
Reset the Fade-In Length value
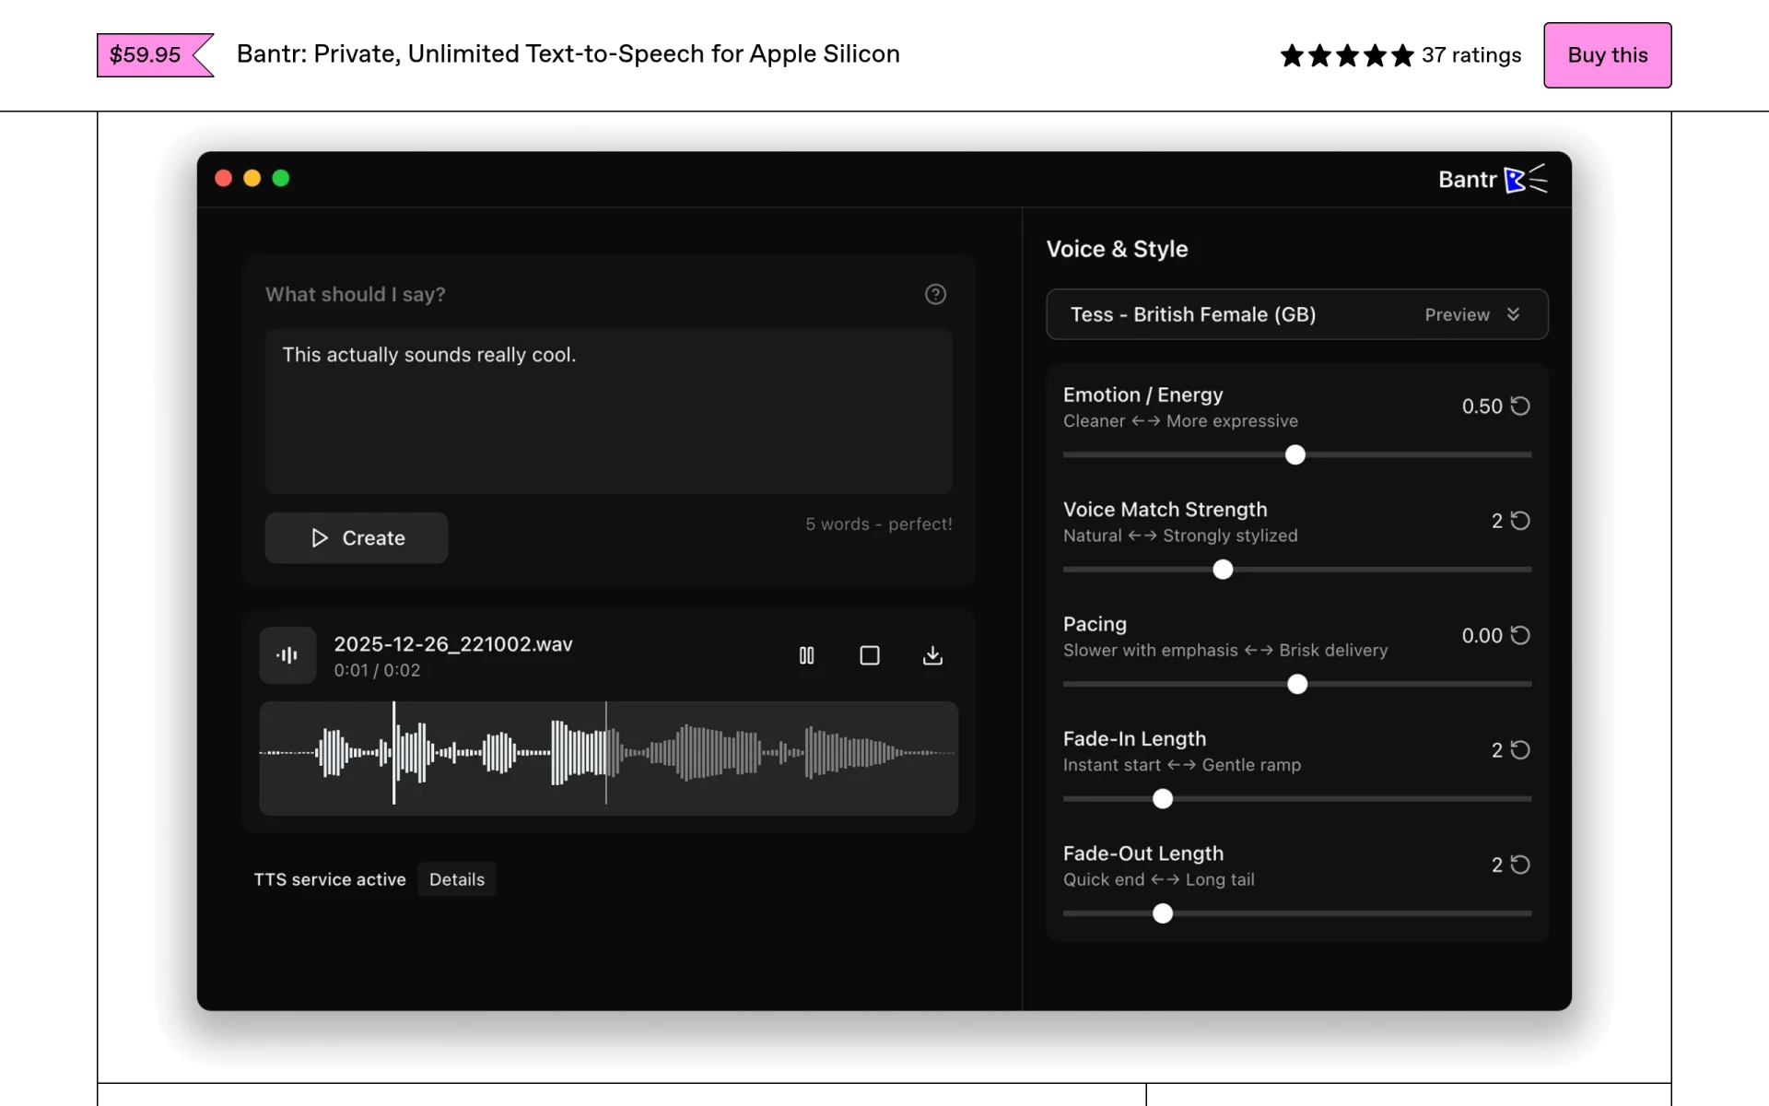[1520, 750]
